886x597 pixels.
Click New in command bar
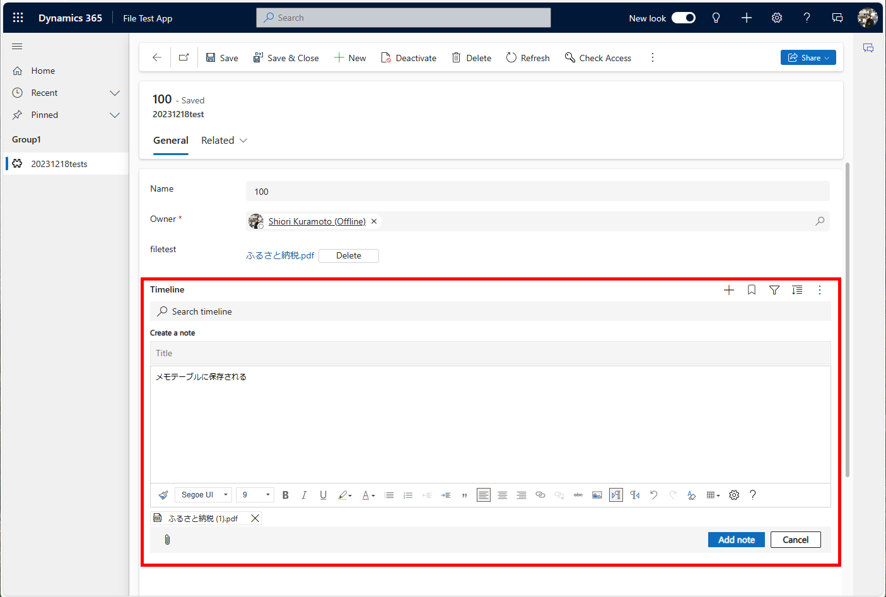coord(350,57)
